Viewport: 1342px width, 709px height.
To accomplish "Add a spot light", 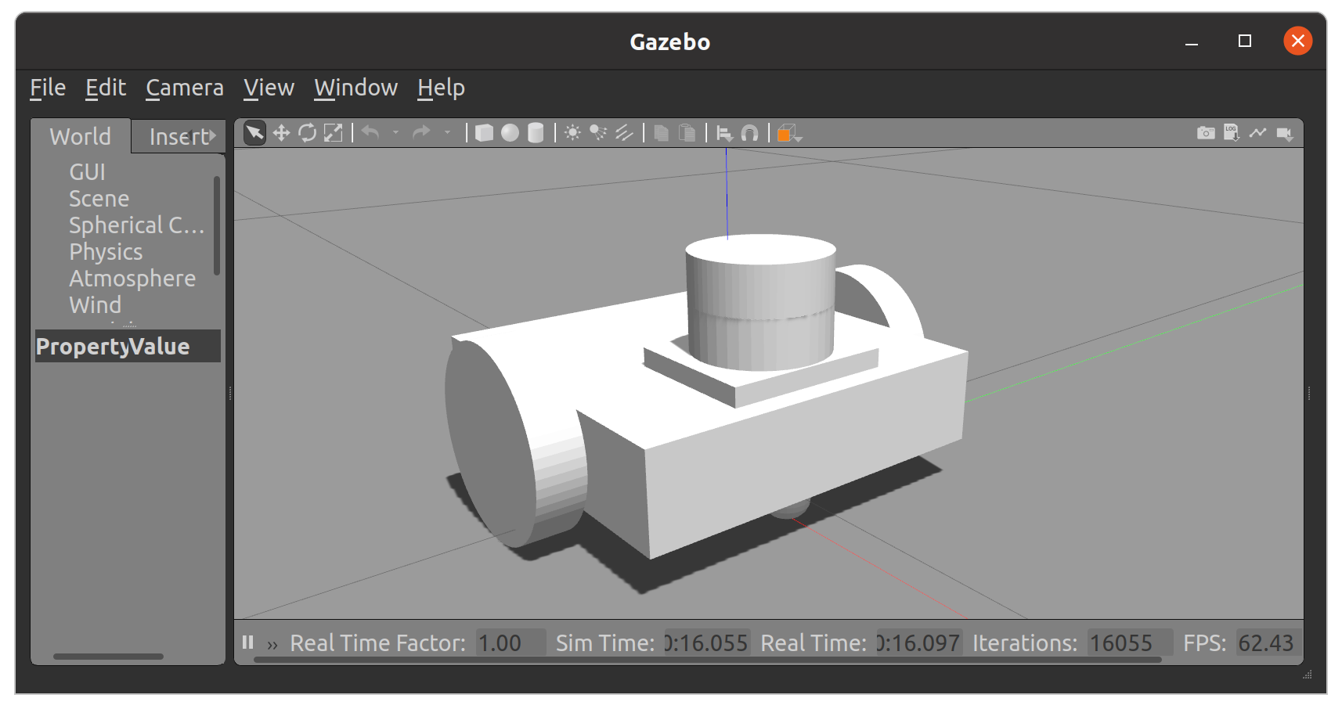I will tap(598, 133).
